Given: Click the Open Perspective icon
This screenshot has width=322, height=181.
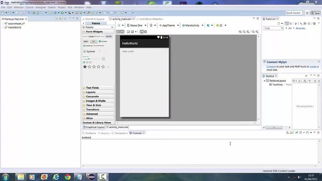Looking at the screenshot, I should [x=307, y=13].
